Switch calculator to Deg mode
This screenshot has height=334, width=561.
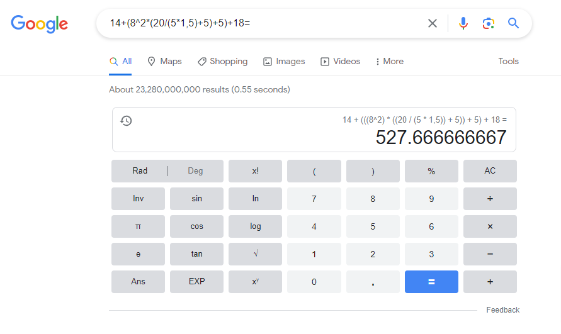195,171
